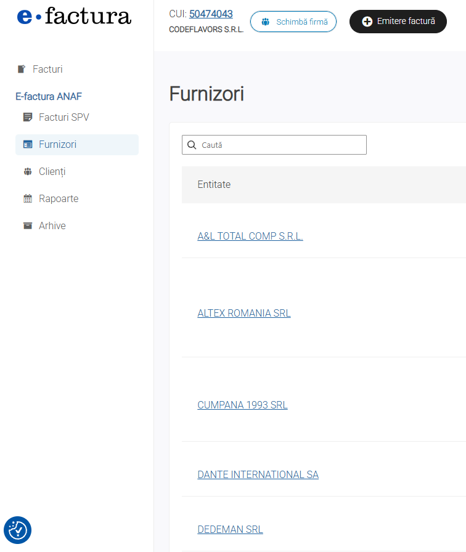Select Clienți in the sidebar
The width and height of the screenshot is (466, 552).
52,172
